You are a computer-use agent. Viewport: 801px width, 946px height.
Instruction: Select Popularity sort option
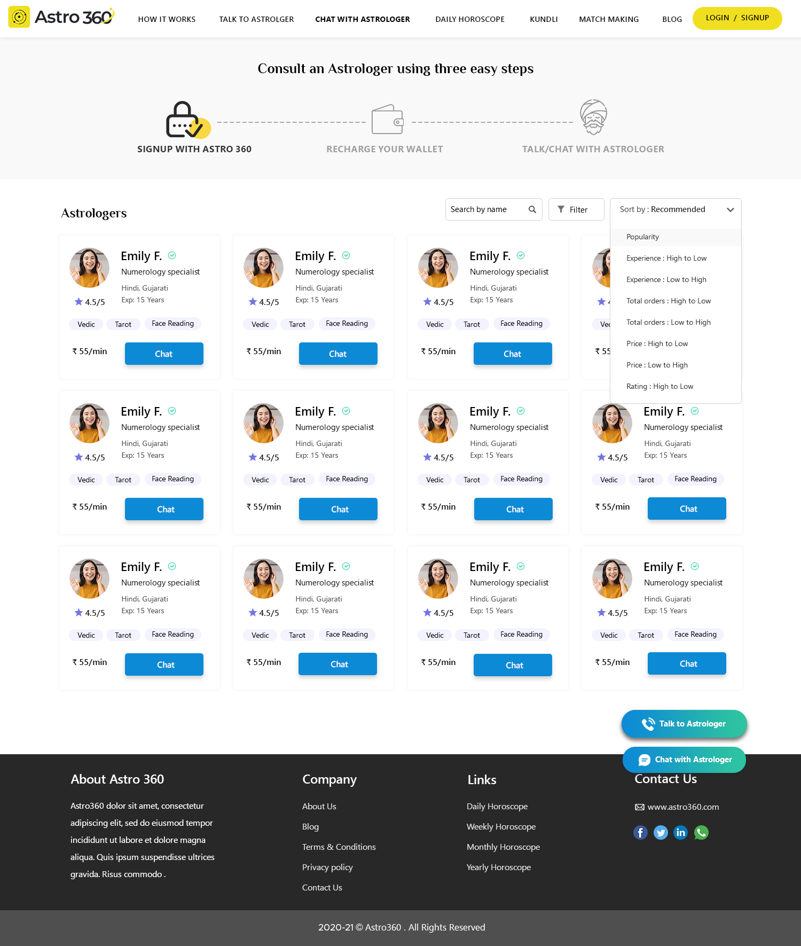[x=642, y=237]
